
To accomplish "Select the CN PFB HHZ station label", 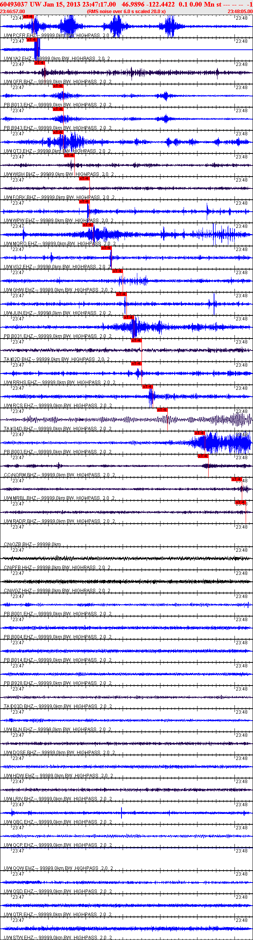I will tap(19, 568).
